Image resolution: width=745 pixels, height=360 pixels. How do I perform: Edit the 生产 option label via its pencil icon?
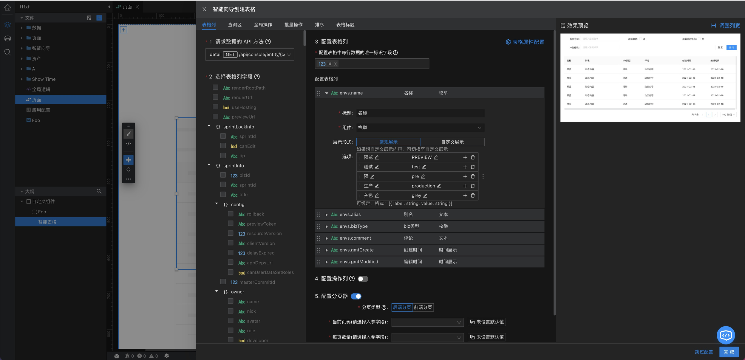point(377,186)
